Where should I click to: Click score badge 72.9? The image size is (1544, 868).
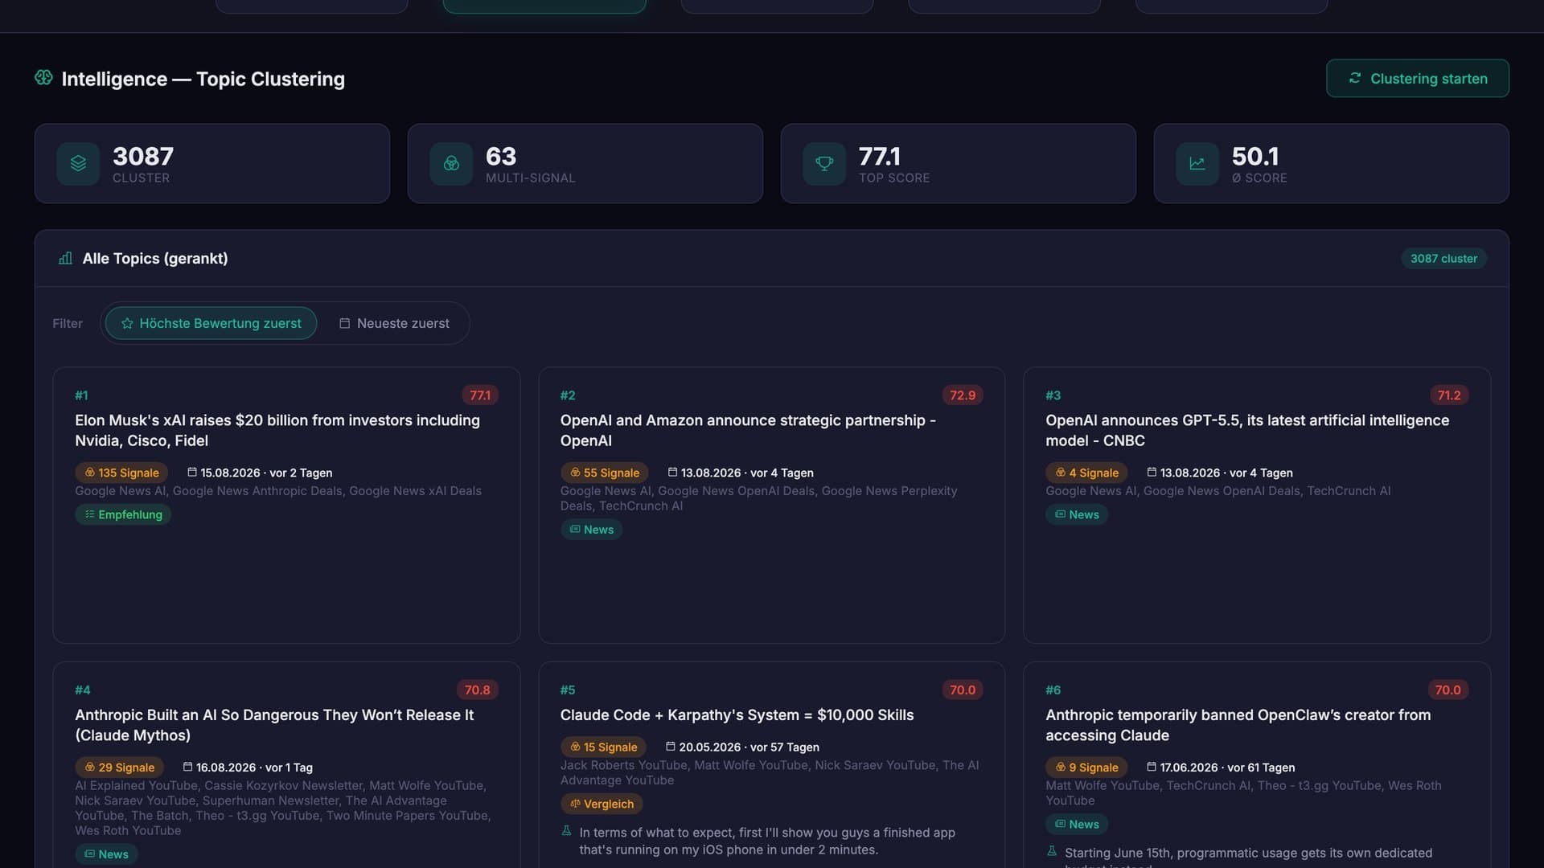point(963,395)
